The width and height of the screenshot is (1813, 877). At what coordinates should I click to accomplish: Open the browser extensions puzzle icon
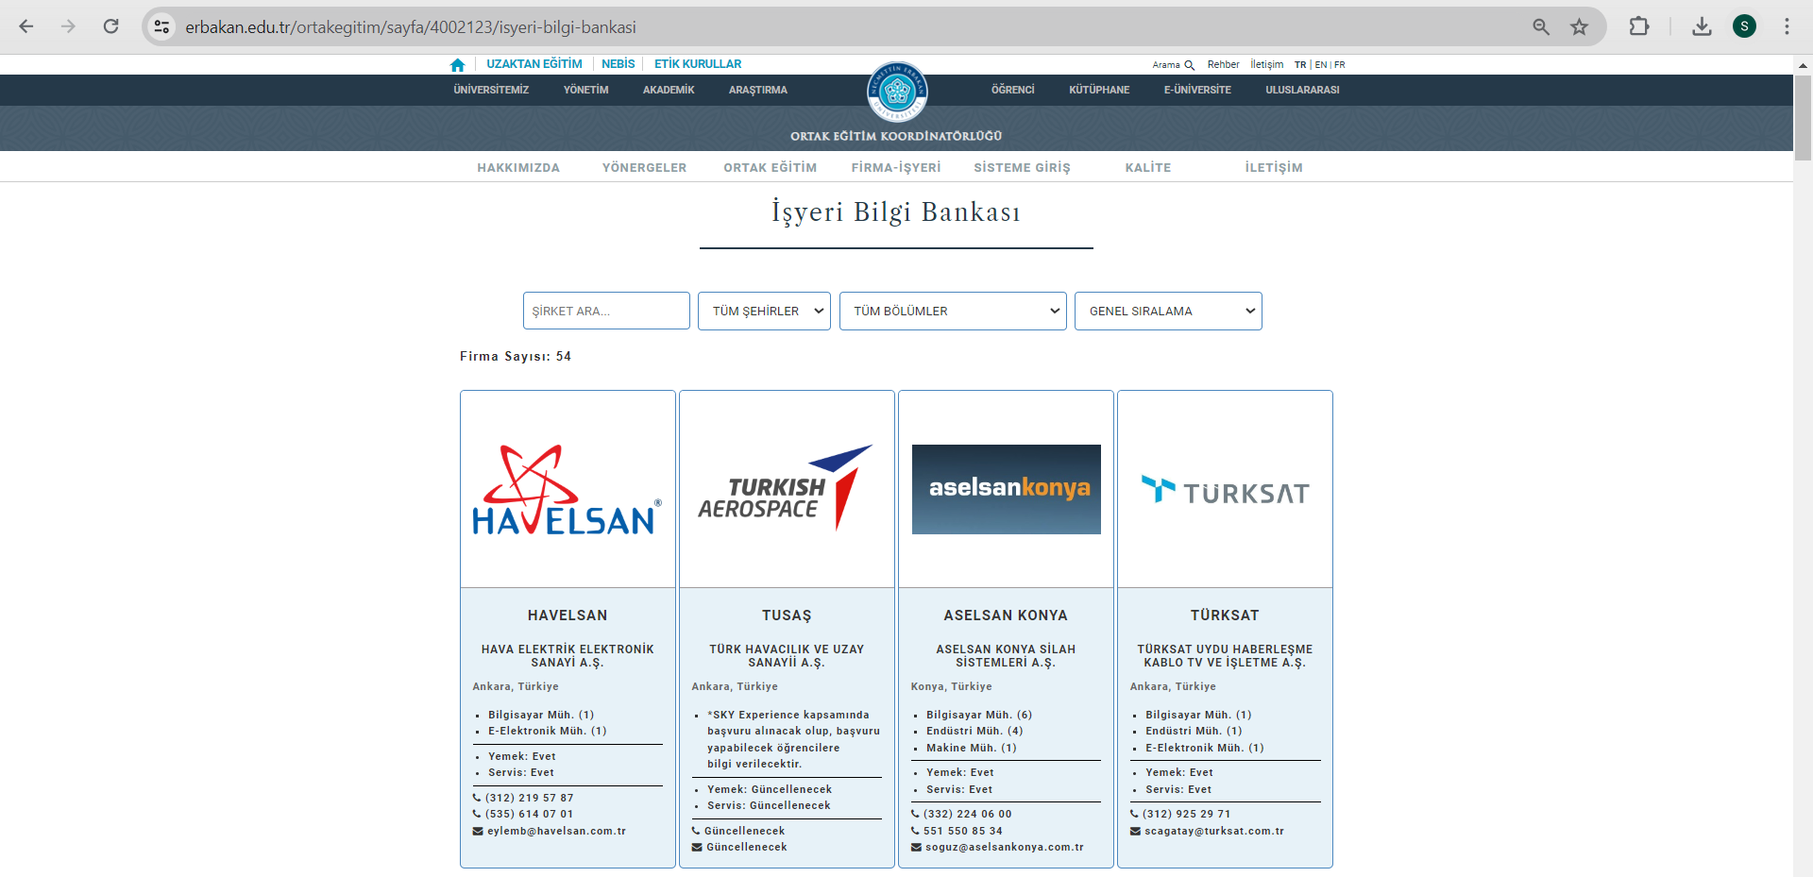[x=1639, y=26]
